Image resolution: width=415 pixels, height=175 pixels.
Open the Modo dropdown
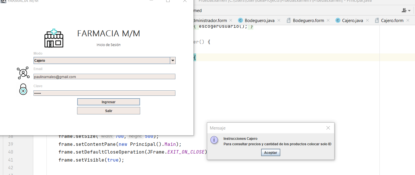tap(173, 60)
